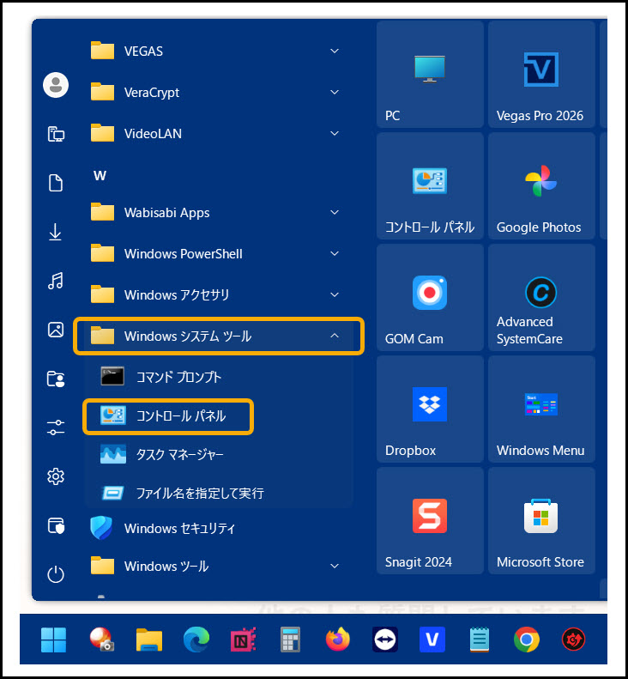
Task: Launch the Snagit 2024 tile
Action: 430,520
